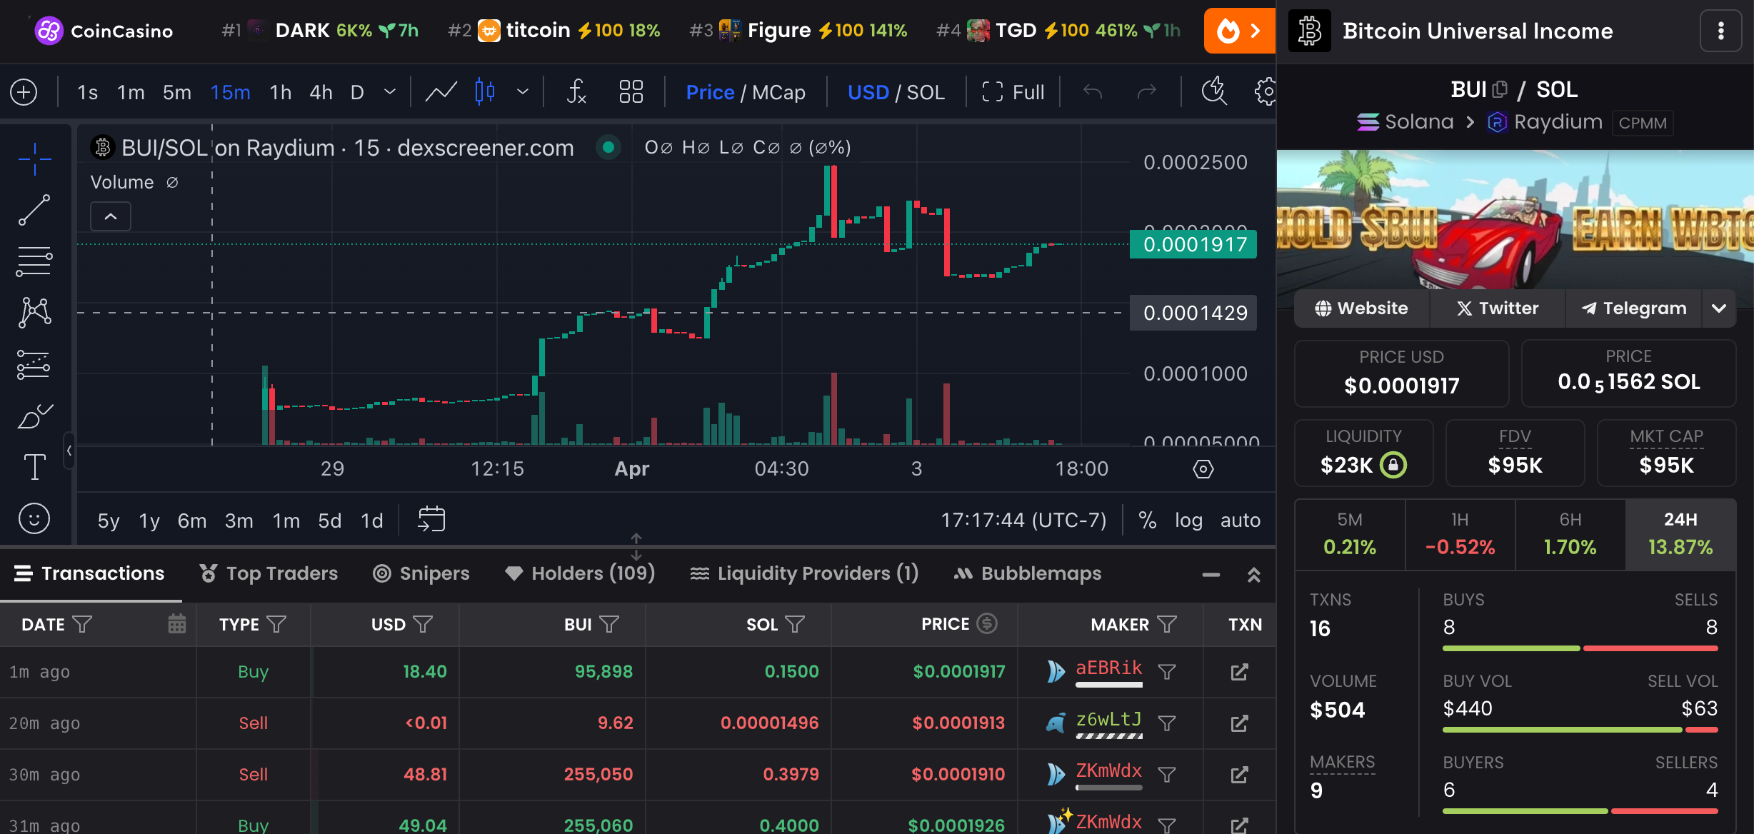This screenshot has height=834, width=1754.
Task: Open the emoji icons tool
Action: pos(34,518)
